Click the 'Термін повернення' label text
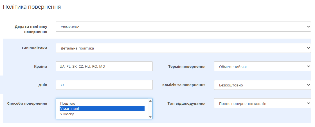This screenshot has height=127, width=315. pyautogui.click(x=187, y=67)
